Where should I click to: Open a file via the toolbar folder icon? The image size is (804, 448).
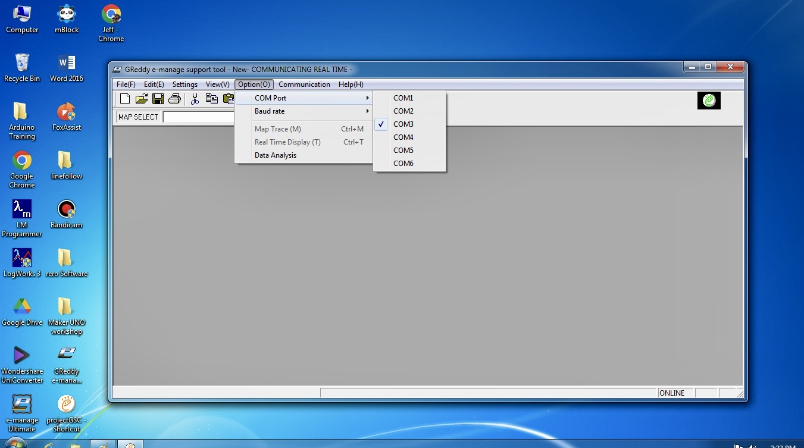[142, 99]
